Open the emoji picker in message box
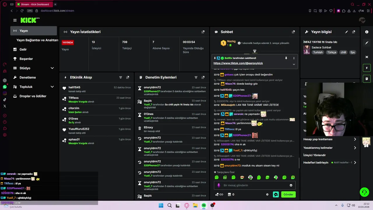This screenshot has height=210, width=373. [291, 185]
